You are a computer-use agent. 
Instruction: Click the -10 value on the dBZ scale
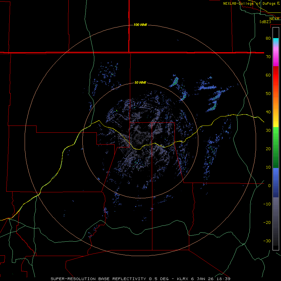pyautogui.click(x=267, y=204)
